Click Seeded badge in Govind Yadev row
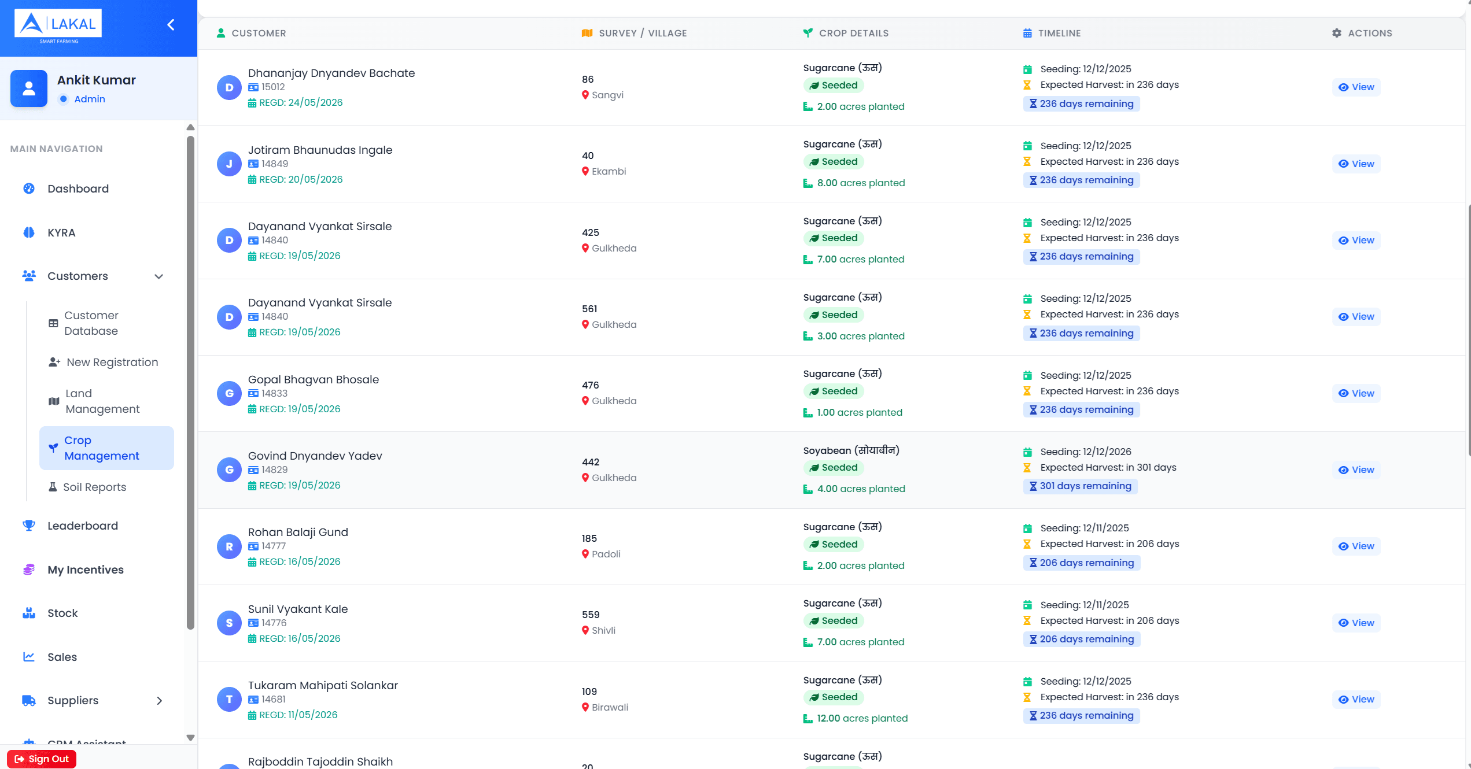The width and height of the screenshot is (1471, 769). click(x=834, y=468)
